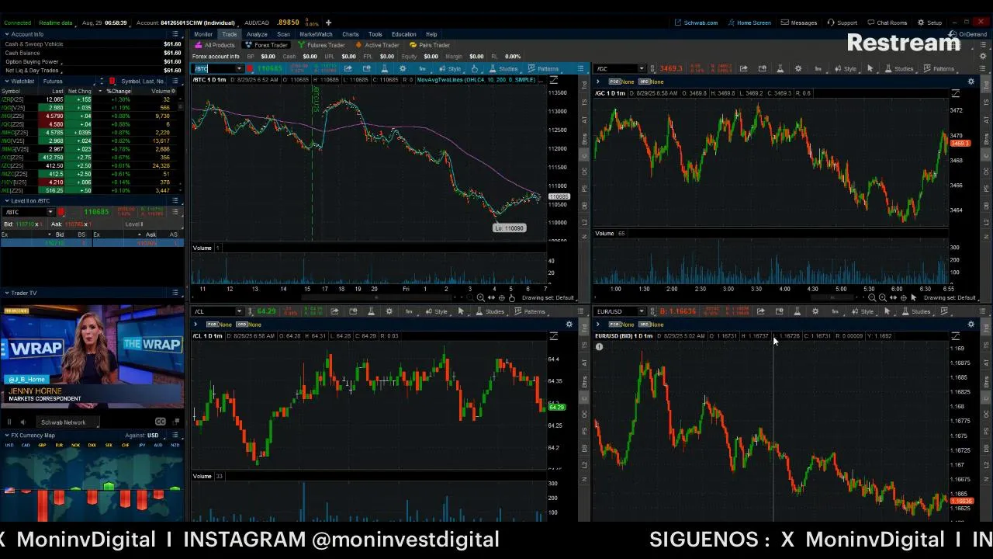Viewport: 993px width, 559px height.
Task: Open the Education tab
Action: point(403,34)
